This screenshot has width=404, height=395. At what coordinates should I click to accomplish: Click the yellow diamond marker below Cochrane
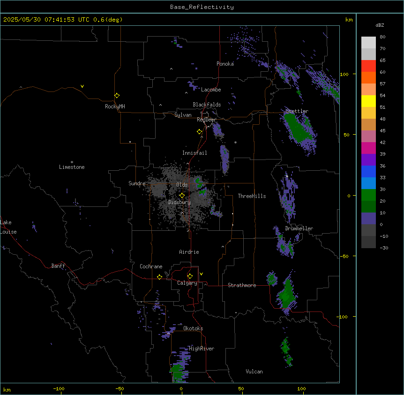pos(159,277)
